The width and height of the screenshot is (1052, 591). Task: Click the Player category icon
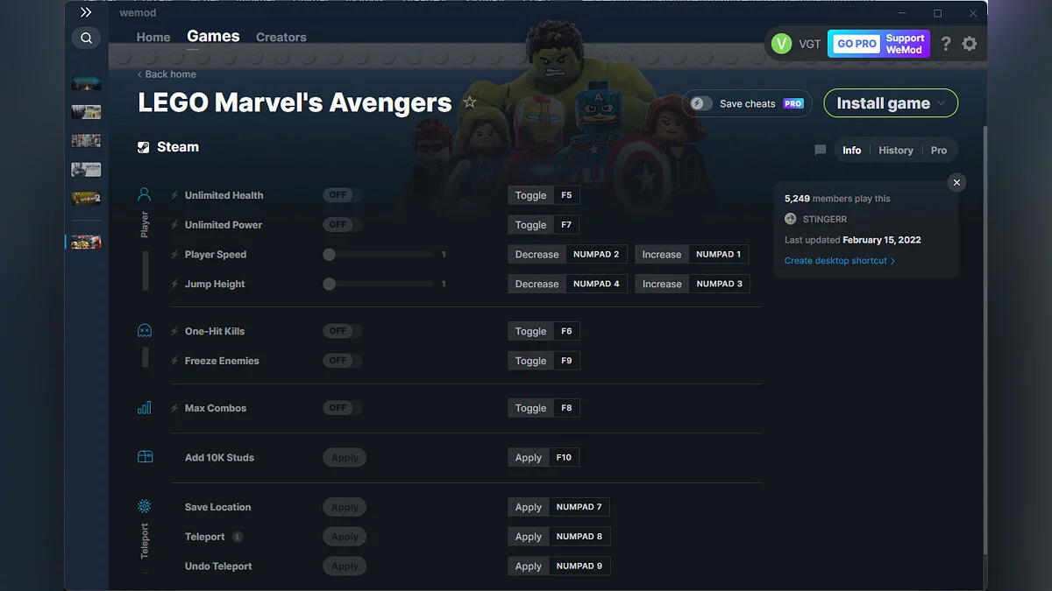[145, 194]
